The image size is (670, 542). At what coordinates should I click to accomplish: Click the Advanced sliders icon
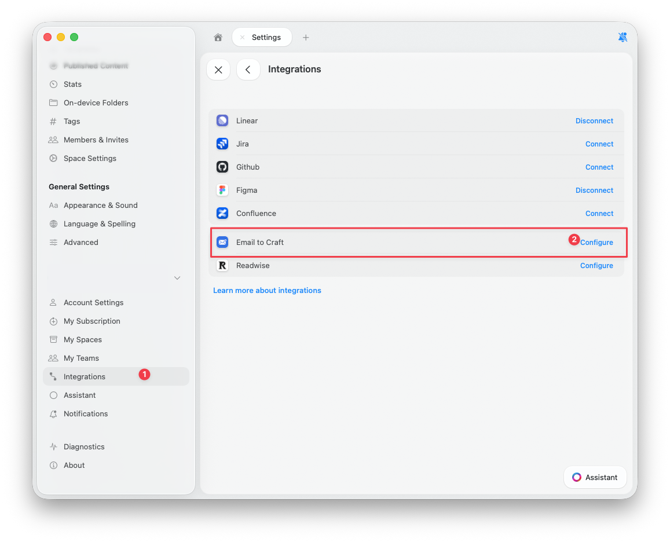(x=53, y=243)
